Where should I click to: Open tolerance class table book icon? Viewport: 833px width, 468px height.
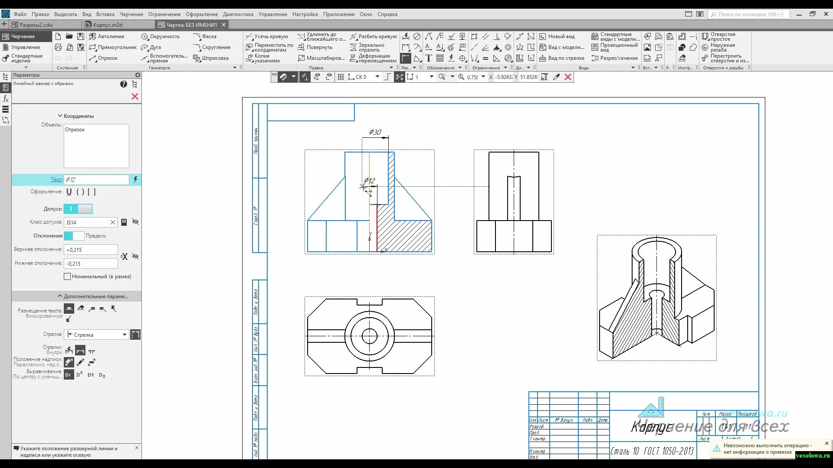pyautogui.click(x=124, y=222)
